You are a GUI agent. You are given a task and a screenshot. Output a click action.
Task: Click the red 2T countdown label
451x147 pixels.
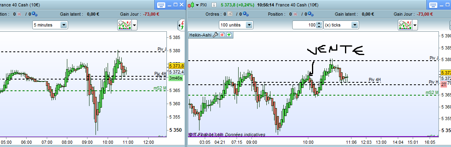[444, 84]
